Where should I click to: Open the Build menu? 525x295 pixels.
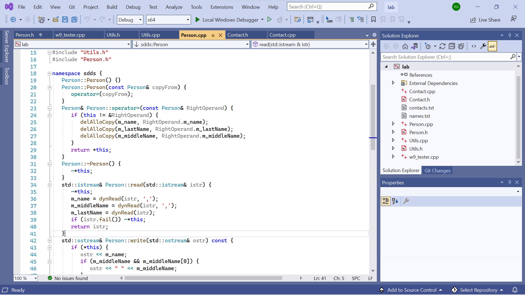(x=112, y=7)
